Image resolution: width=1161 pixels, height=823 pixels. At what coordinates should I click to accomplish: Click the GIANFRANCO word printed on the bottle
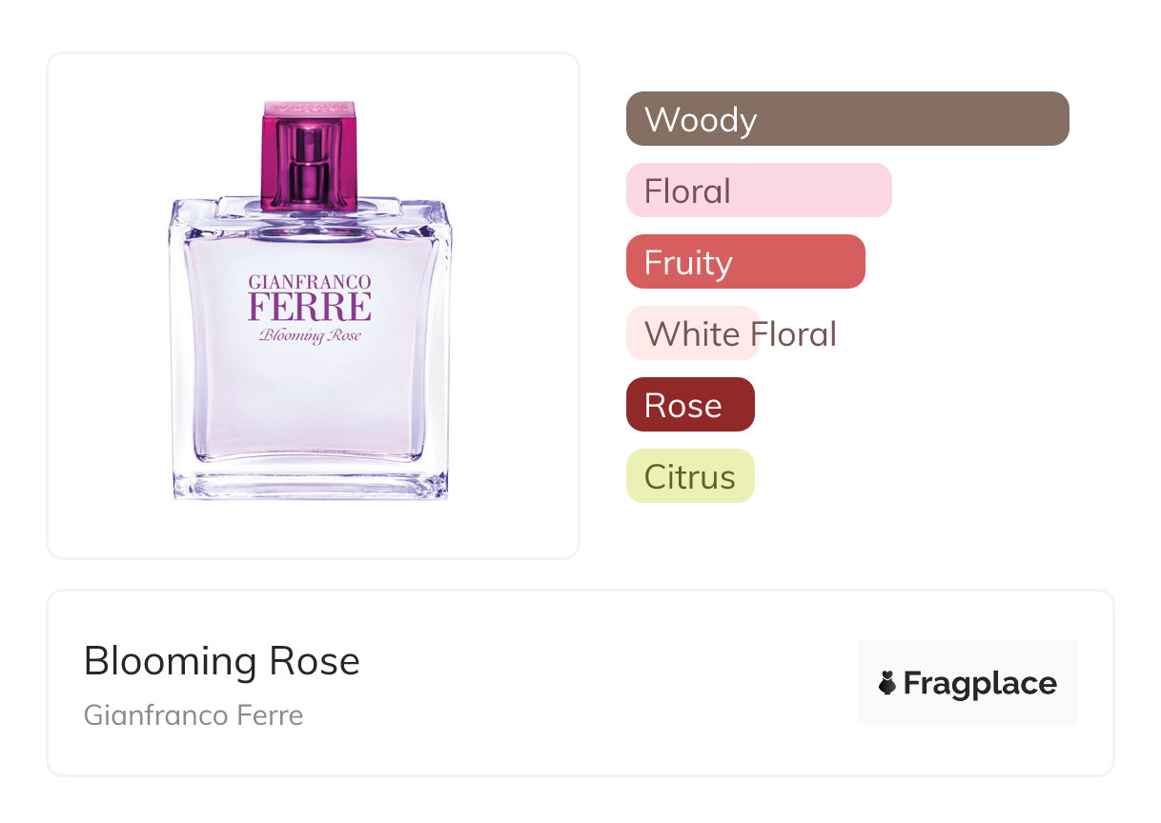(x=309, y=283)
